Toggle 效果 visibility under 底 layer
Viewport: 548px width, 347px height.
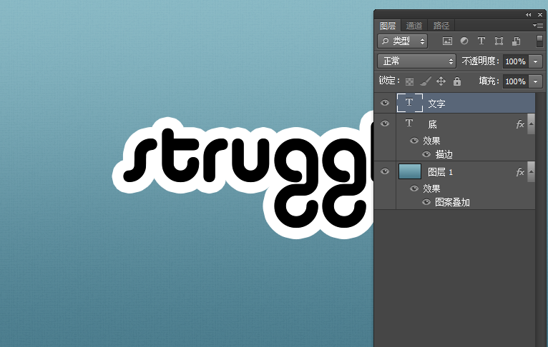click(x=414, y=141)
